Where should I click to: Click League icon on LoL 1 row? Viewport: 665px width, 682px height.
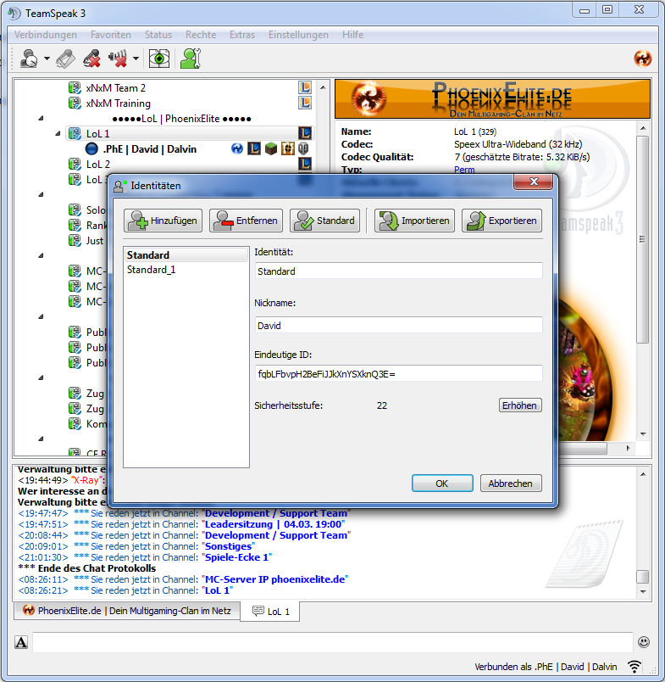point(305,133)
